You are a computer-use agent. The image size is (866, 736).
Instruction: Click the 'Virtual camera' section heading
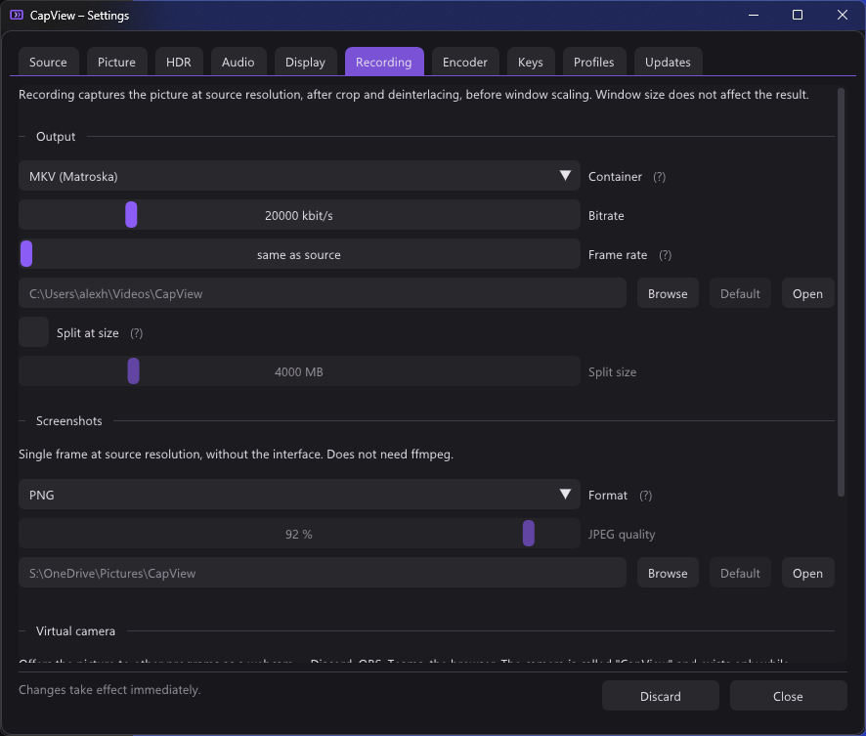[75, 631]
